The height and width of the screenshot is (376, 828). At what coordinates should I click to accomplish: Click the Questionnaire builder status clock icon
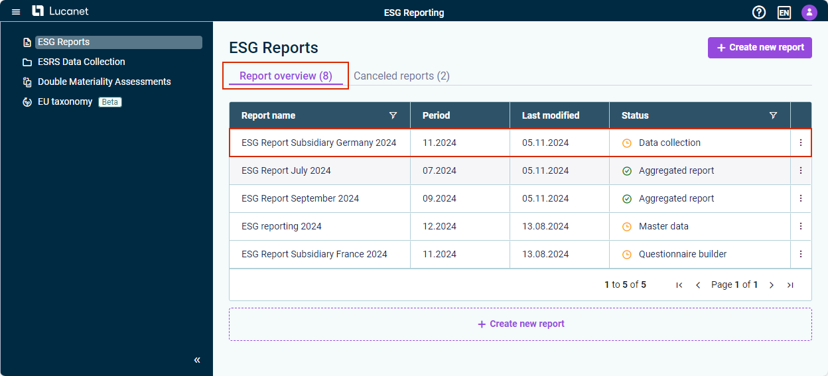pos(627,255)
